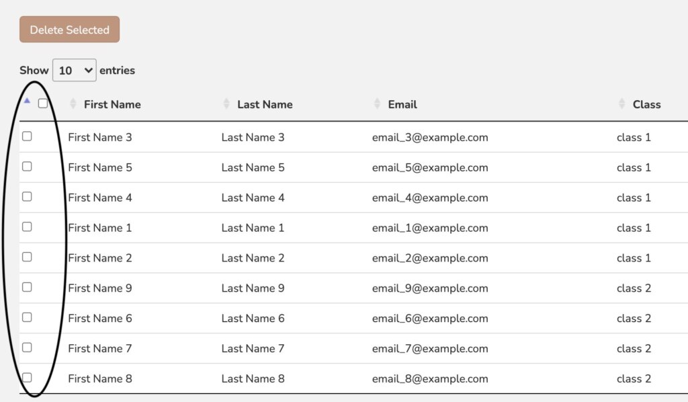Click the blue sort arrow beside header checkbox
The height and width of the screenshot is (402, 688).
tap(27, 101)
